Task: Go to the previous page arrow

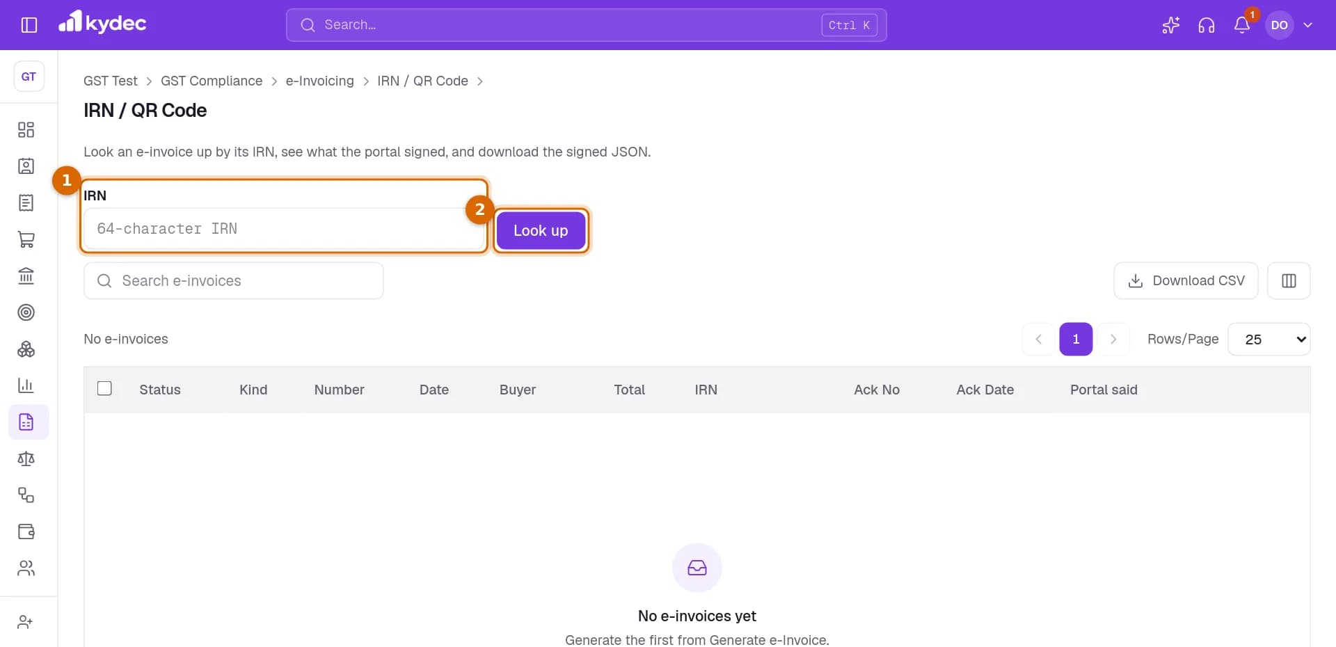Action: [1039, 340]
